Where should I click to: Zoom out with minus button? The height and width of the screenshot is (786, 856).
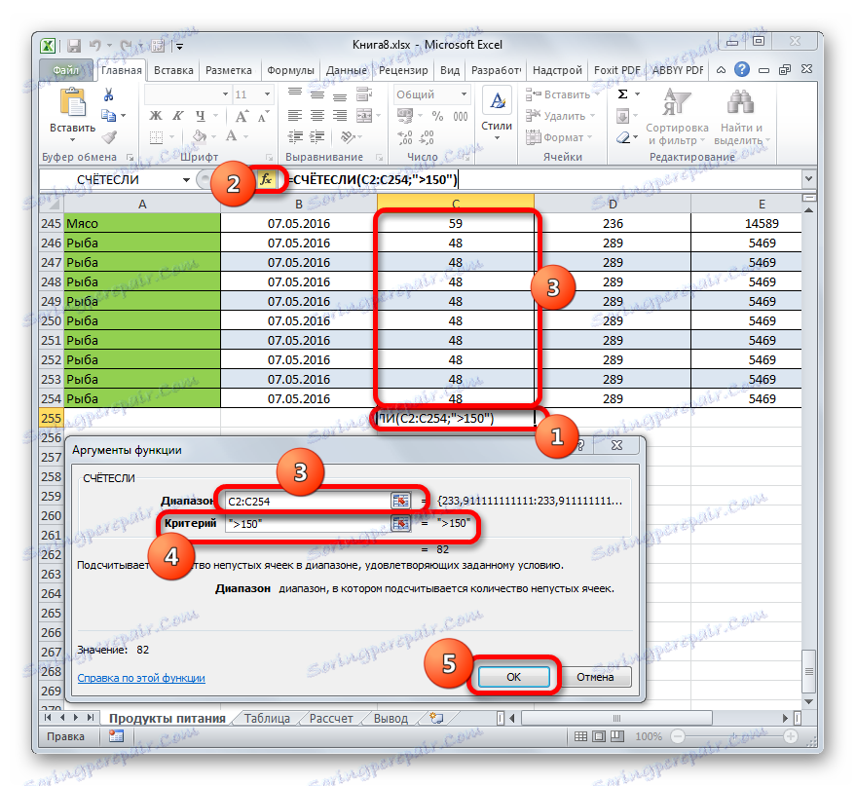click(x=678, y=736)
